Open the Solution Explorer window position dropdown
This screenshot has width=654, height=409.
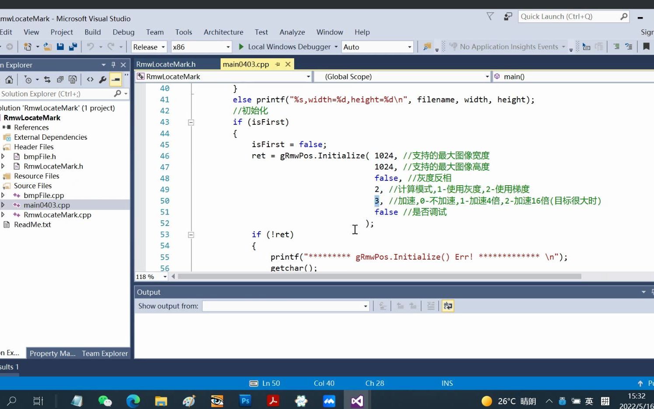coord(104,65)
